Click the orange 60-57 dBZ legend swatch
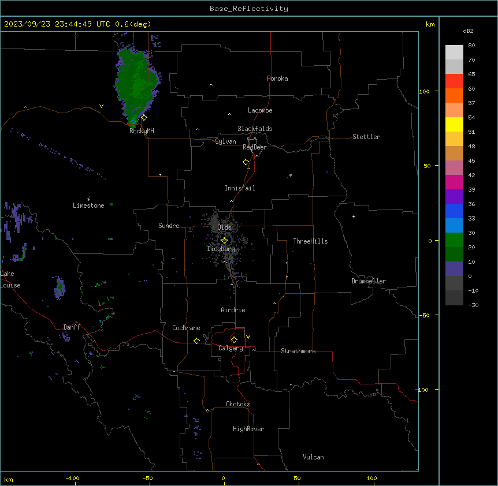Viewport: 498px width, 486px height. (454, 95)
